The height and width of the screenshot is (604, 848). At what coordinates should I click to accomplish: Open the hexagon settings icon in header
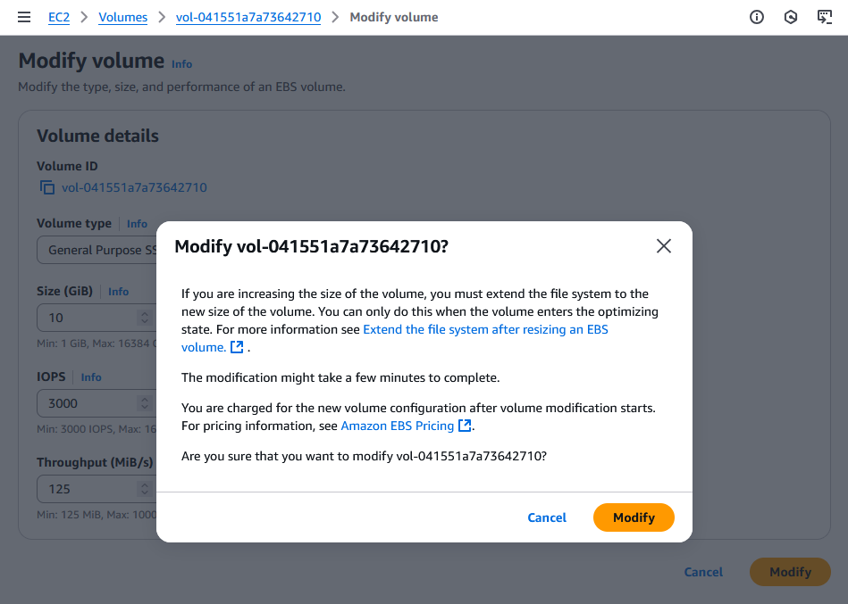pyautogui.click(x=790, y=17)
